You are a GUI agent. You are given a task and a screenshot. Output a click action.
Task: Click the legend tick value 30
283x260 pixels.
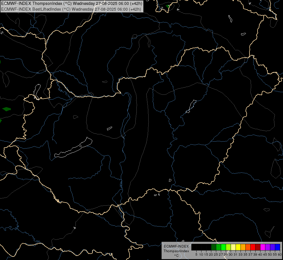[230, 255]
